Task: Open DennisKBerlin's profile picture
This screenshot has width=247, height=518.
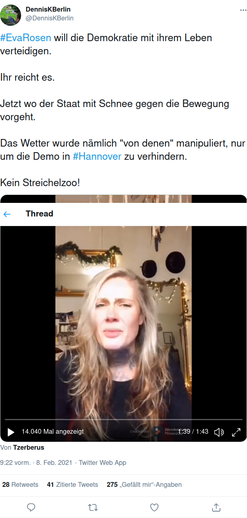Action: [x=11, y=15]
